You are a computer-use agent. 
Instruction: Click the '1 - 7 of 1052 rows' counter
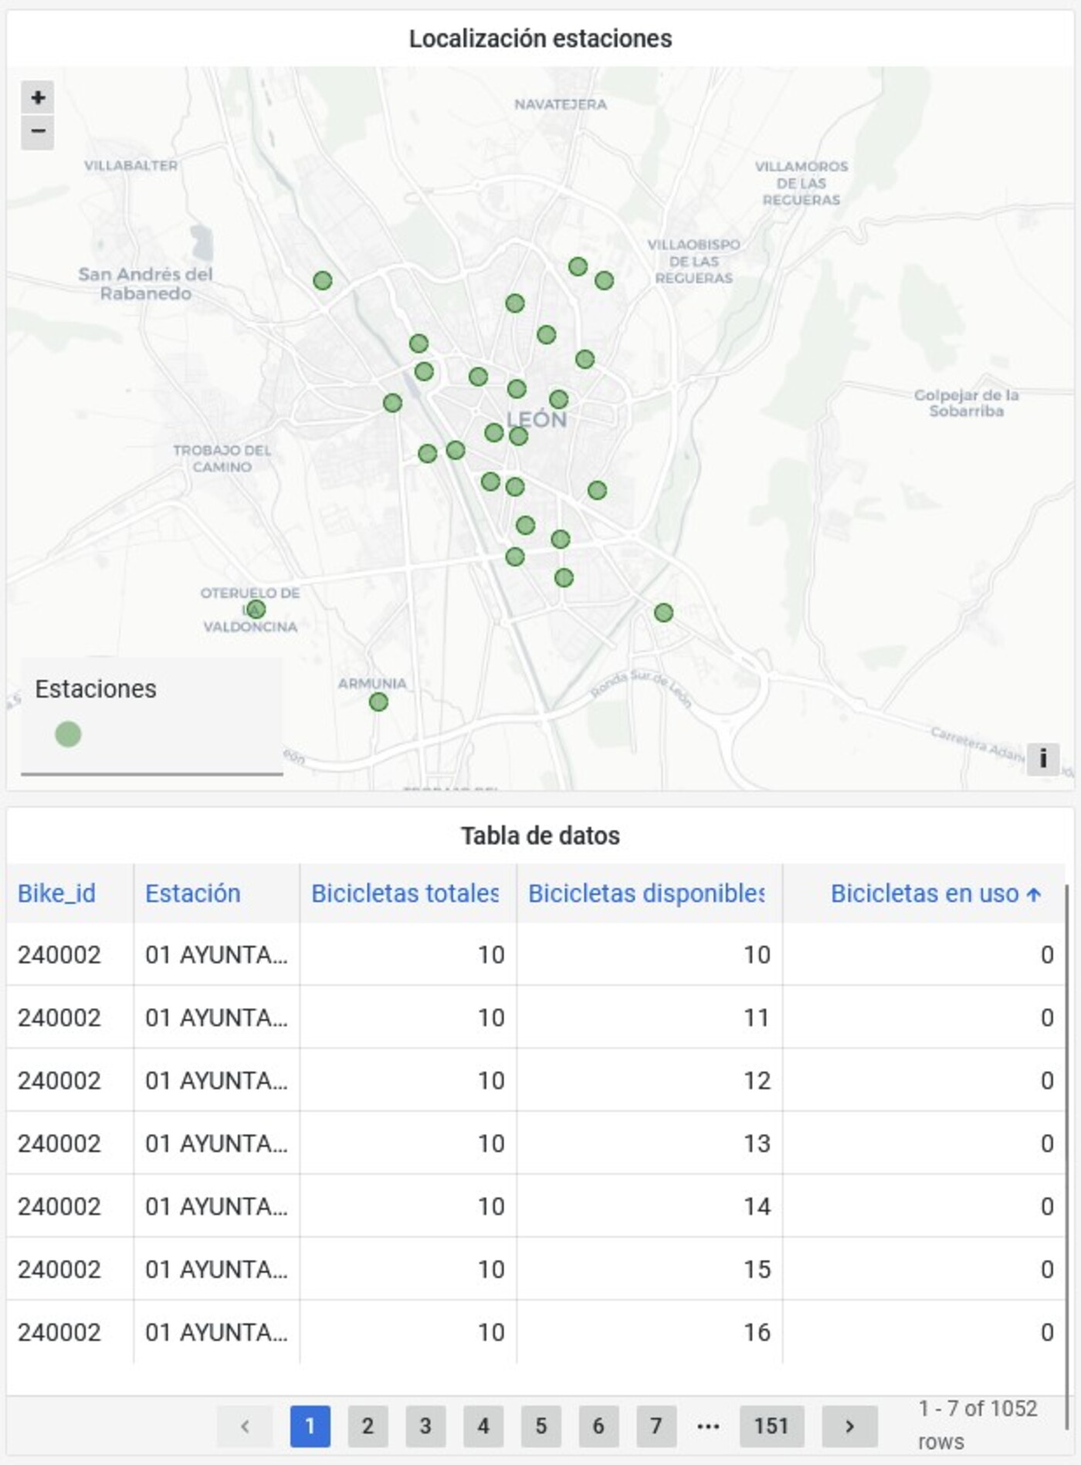pos(978,1425)
